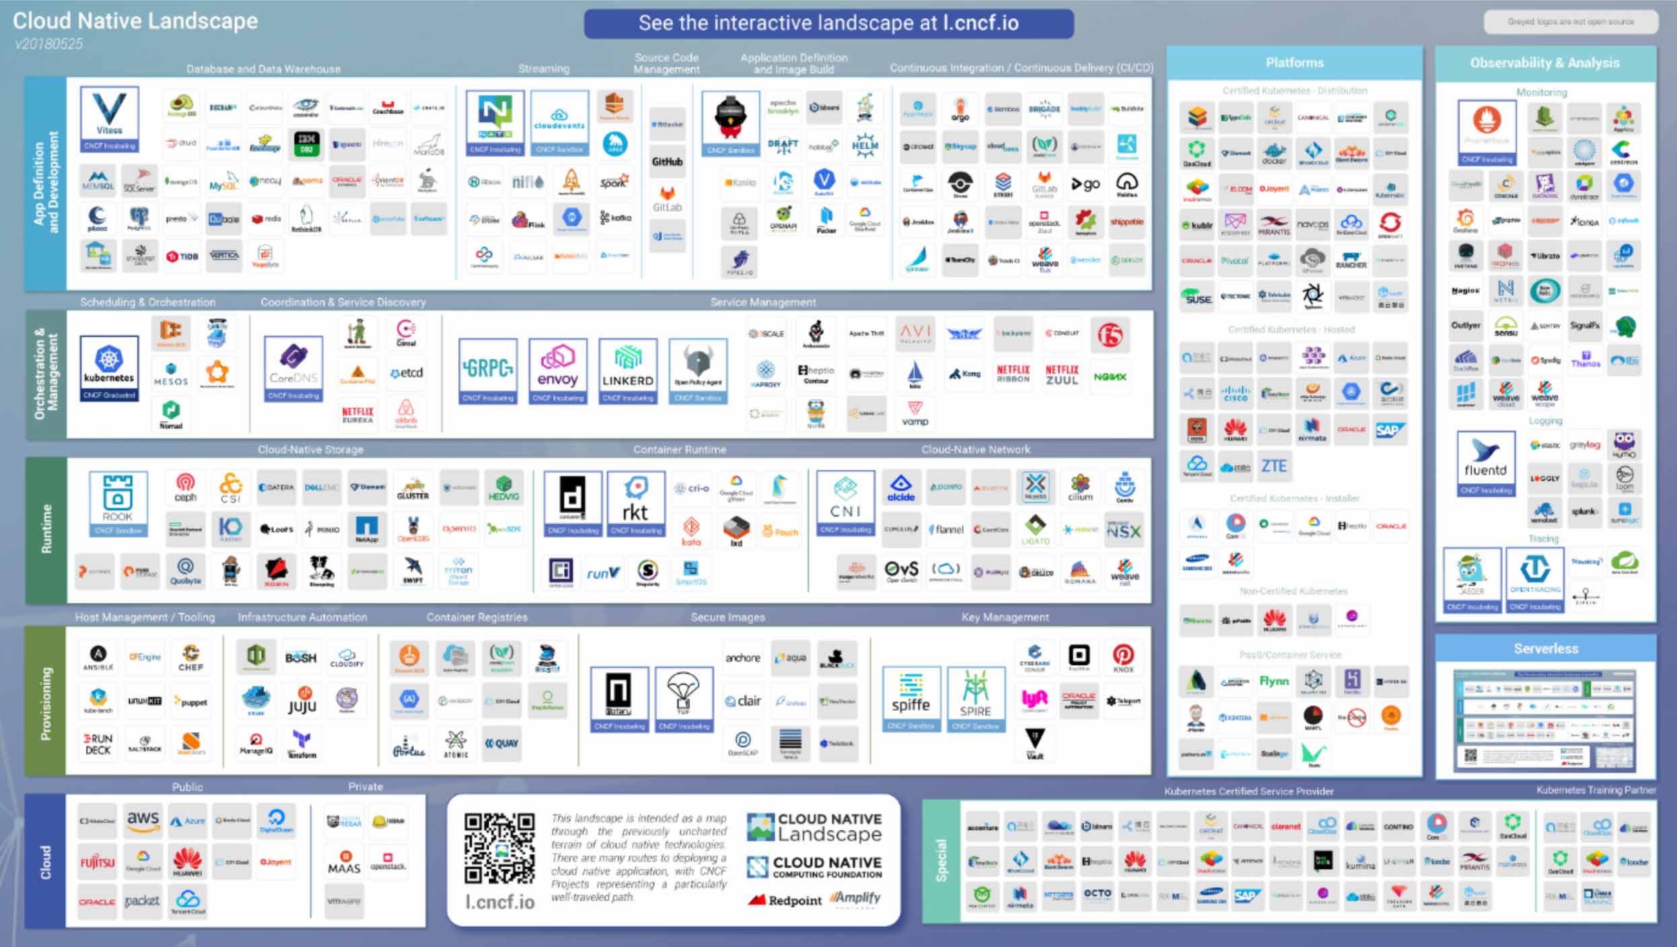Click the ceph logo

pyautogui.click(x=185, y=487)
